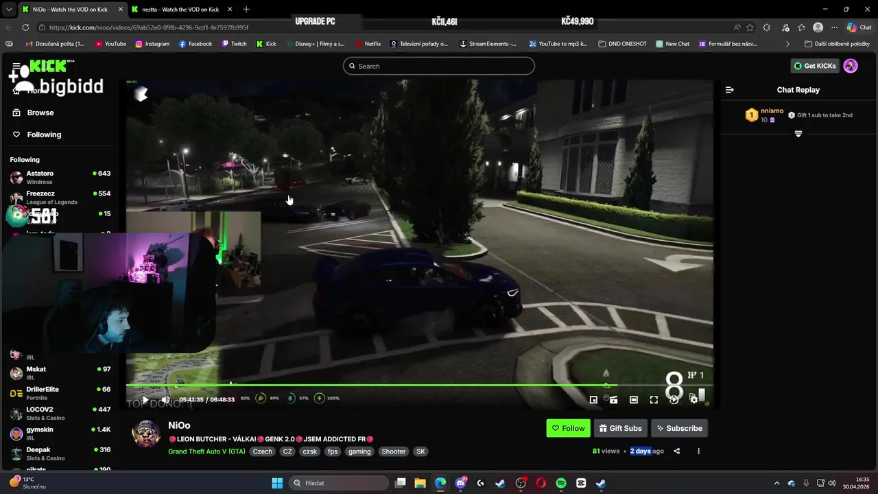Show more bookmarks chevron
The height and width of the screenshot is (494, 878).
787,44
